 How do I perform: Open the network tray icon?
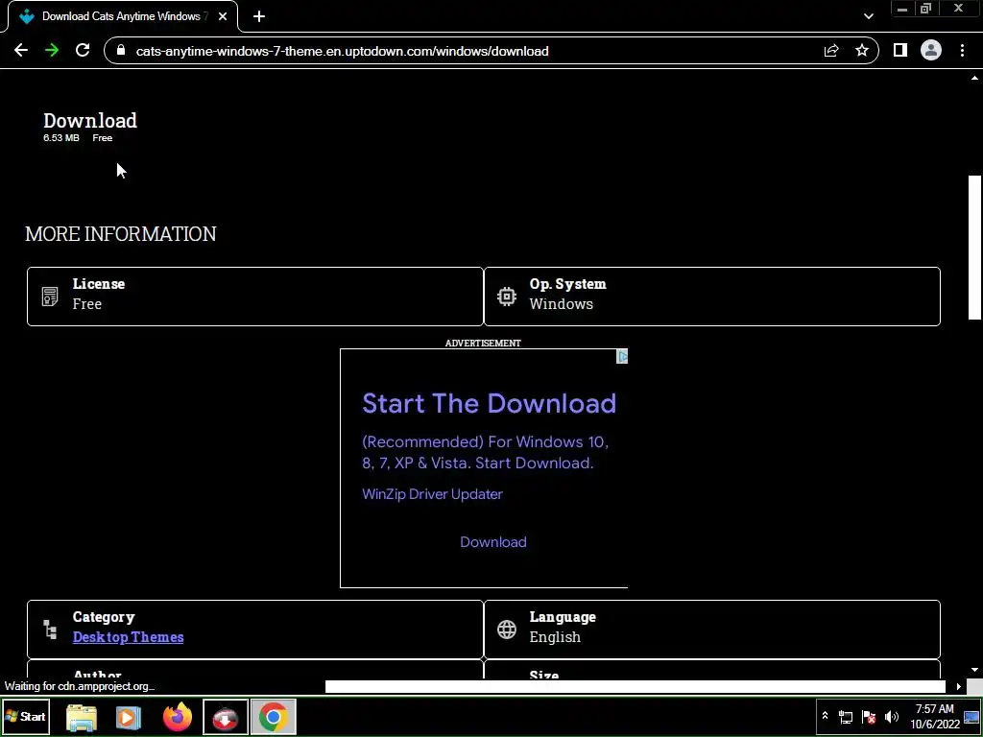[x=846, y=717]
